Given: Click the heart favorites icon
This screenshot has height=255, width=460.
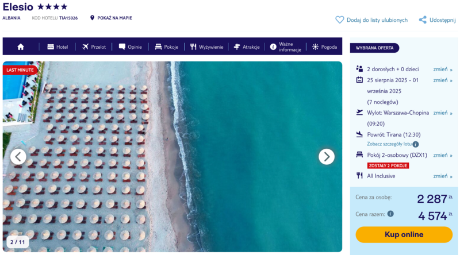Looking at the screenshot, I should click(x=339, y=20).
